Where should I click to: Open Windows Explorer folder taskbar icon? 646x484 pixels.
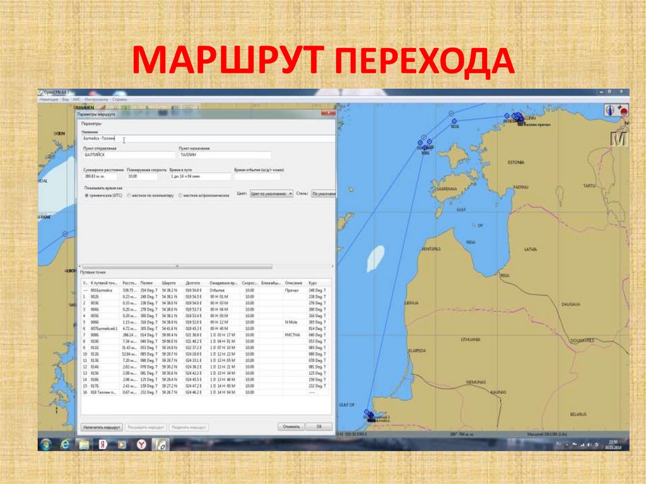[84, 444]
